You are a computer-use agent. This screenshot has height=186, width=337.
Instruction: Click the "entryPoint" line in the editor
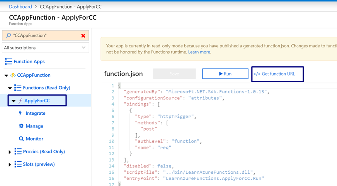point(194,179)
